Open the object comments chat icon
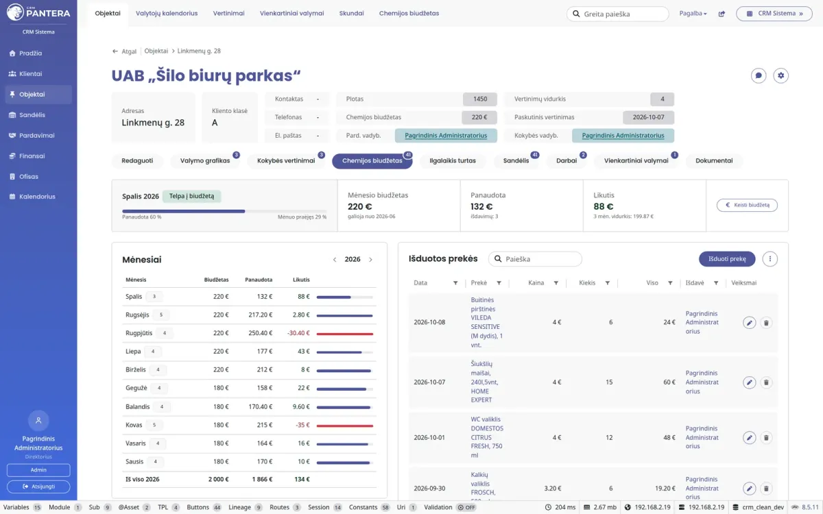Screen dimensions: 823x514 [759, 75]
